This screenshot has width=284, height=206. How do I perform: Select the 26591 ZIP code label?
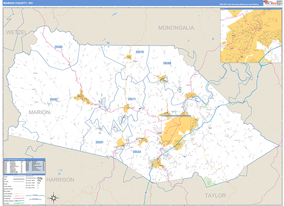tap(99, 142)
